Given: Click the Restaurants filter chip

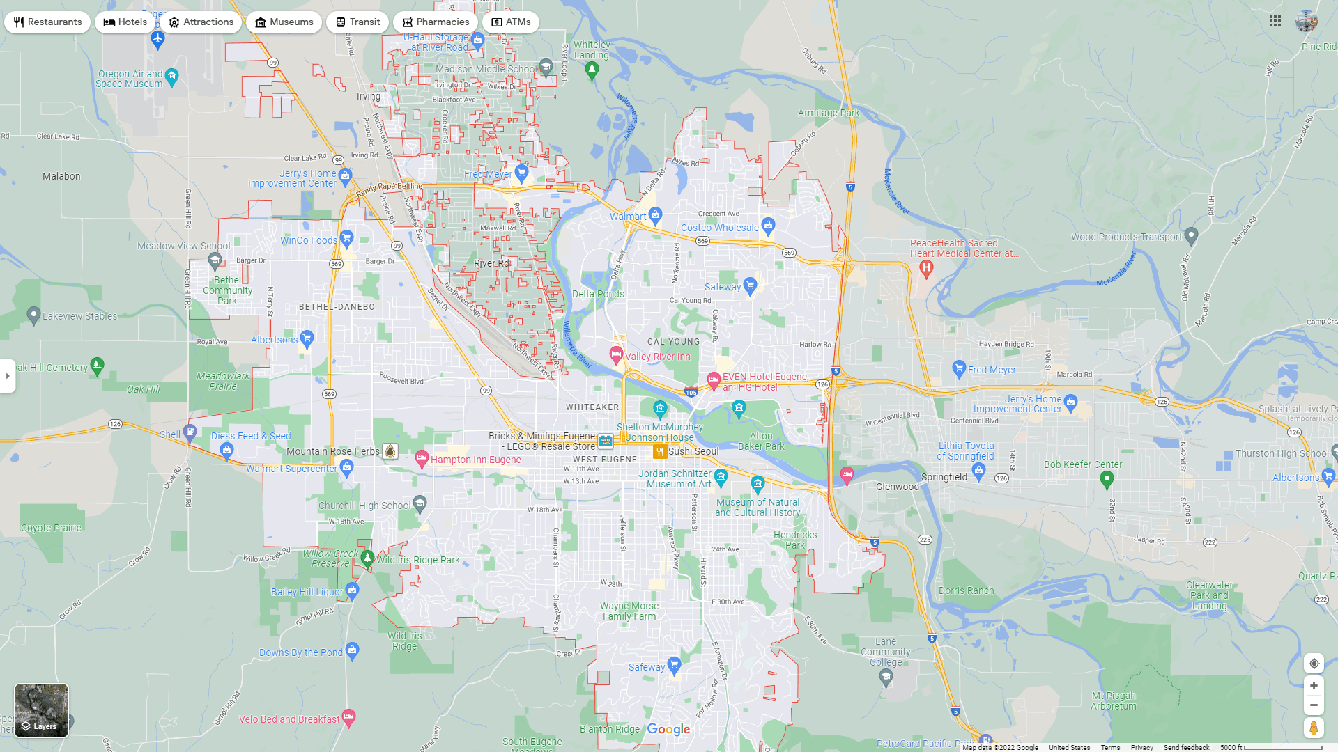Looking at the screenshot, I should click(x=47, y=22).
